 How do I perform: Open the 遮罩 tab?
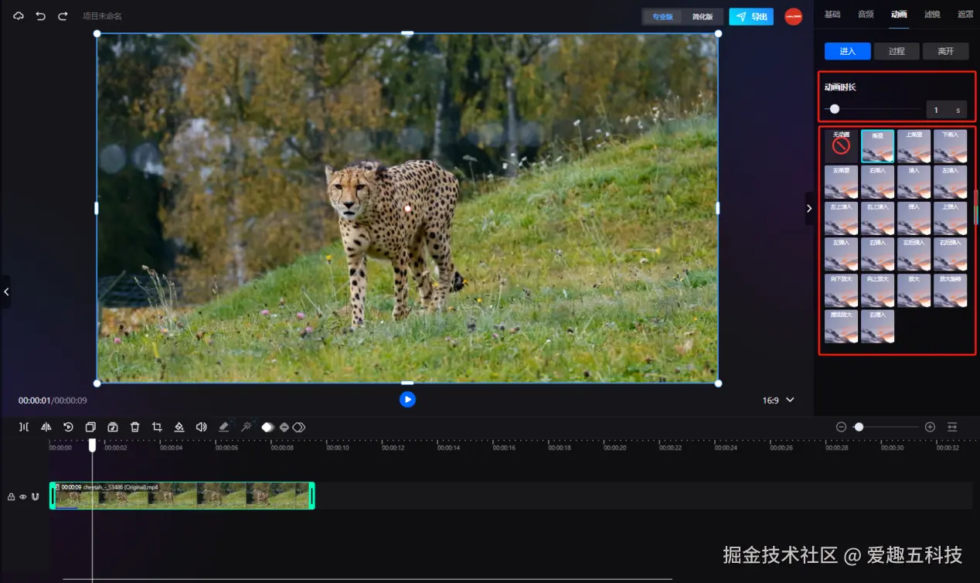point(965,14)
